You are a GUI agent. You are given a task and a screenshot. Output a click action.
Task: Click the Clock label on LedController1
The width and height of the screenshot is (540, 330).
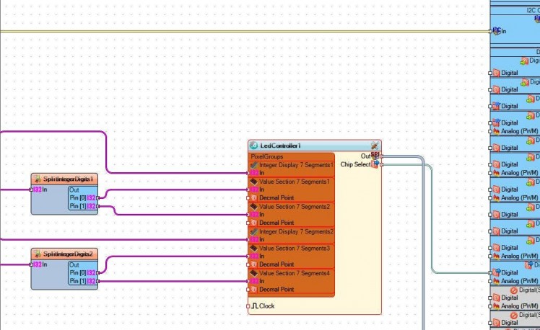pyautogui.click(x=267, y=306)
